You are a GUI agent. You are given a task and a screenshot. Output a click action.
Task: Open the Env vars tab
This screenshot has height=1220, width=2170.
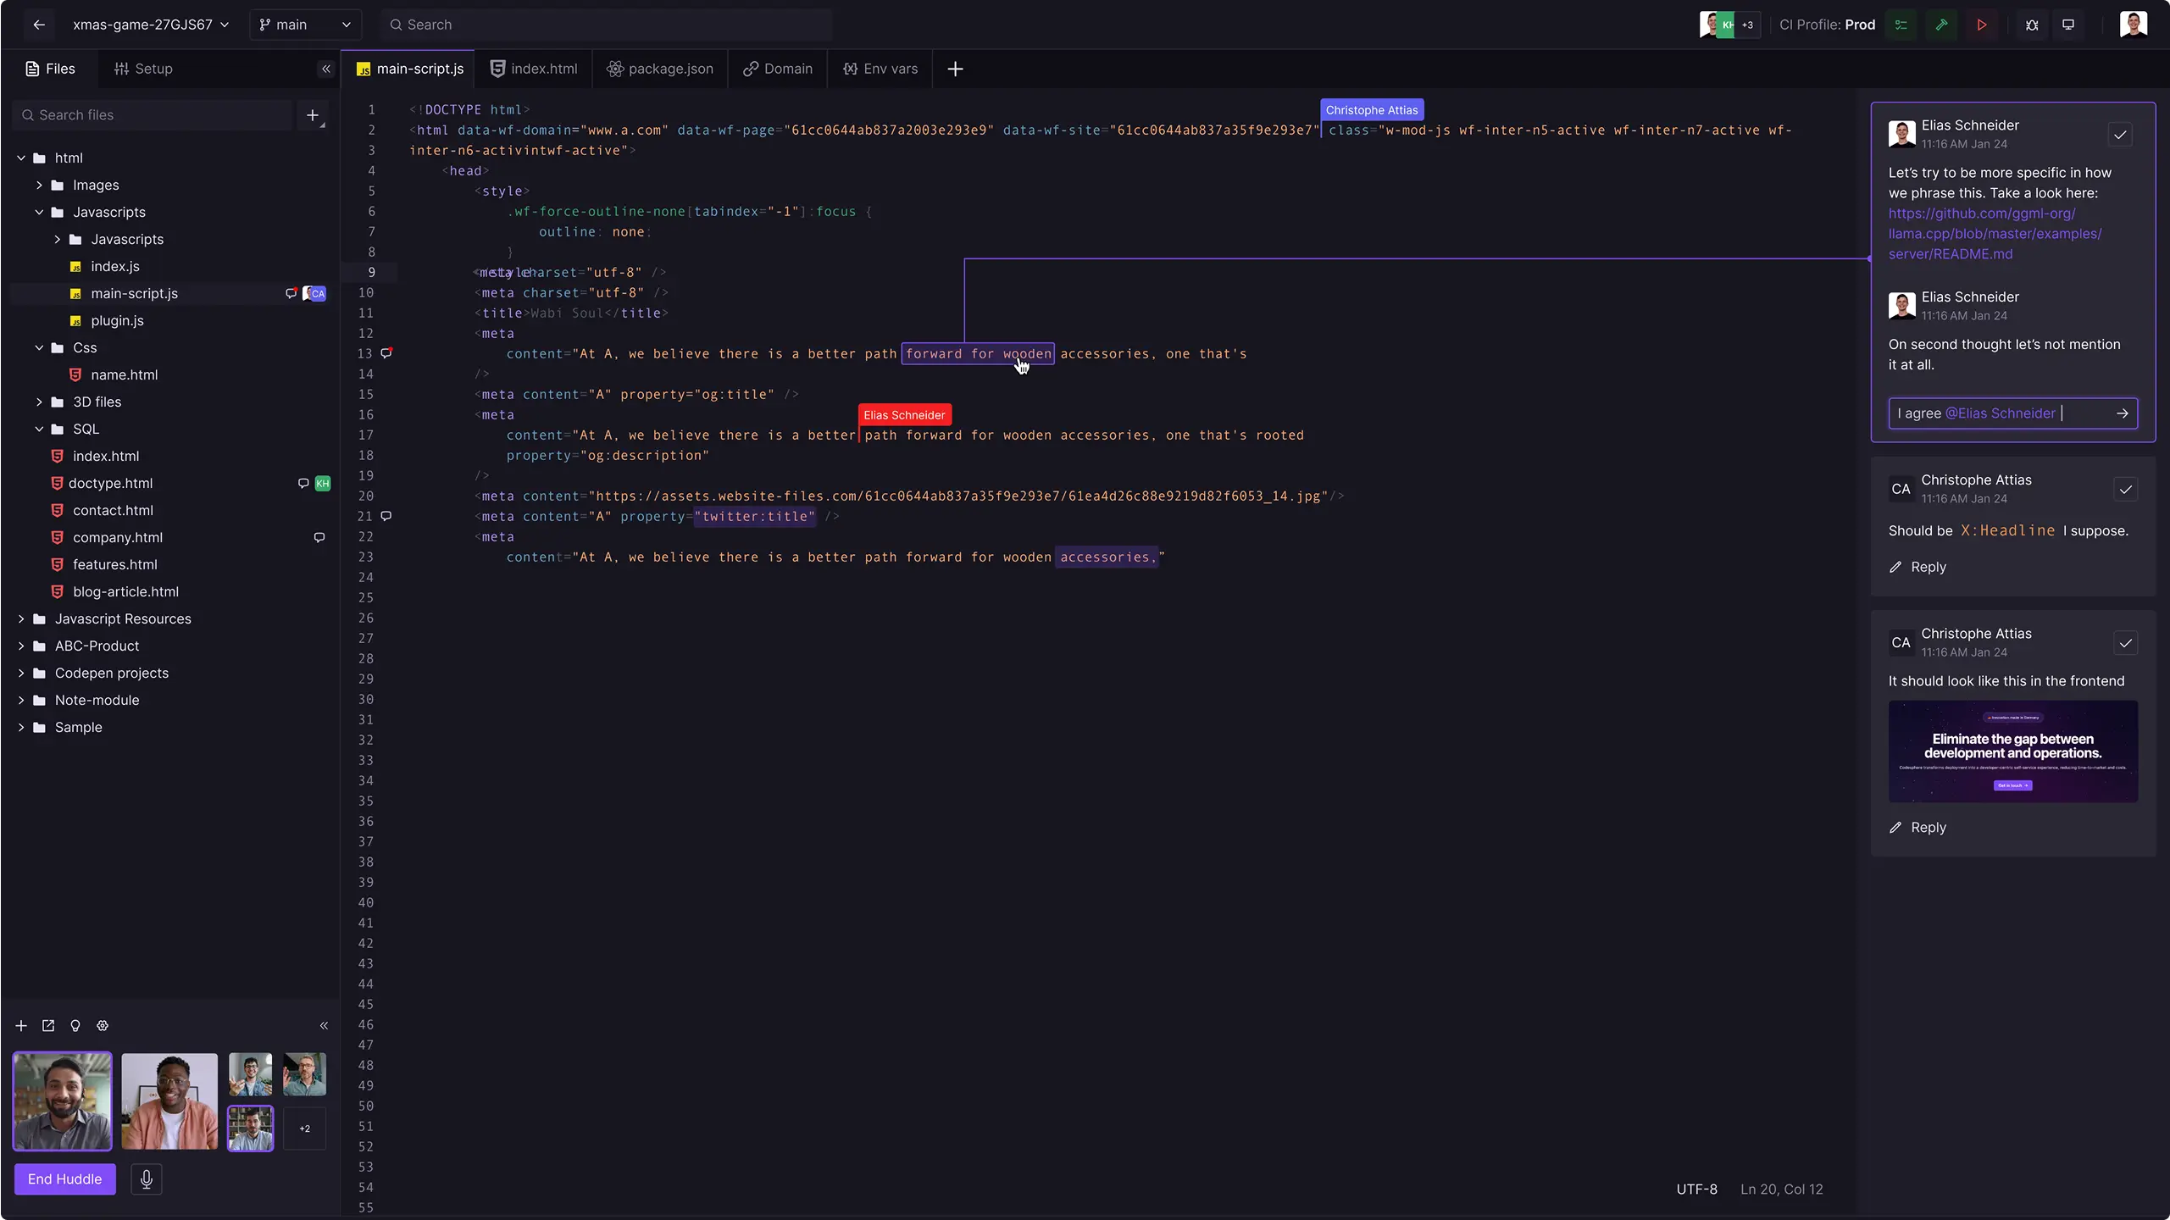880,69
